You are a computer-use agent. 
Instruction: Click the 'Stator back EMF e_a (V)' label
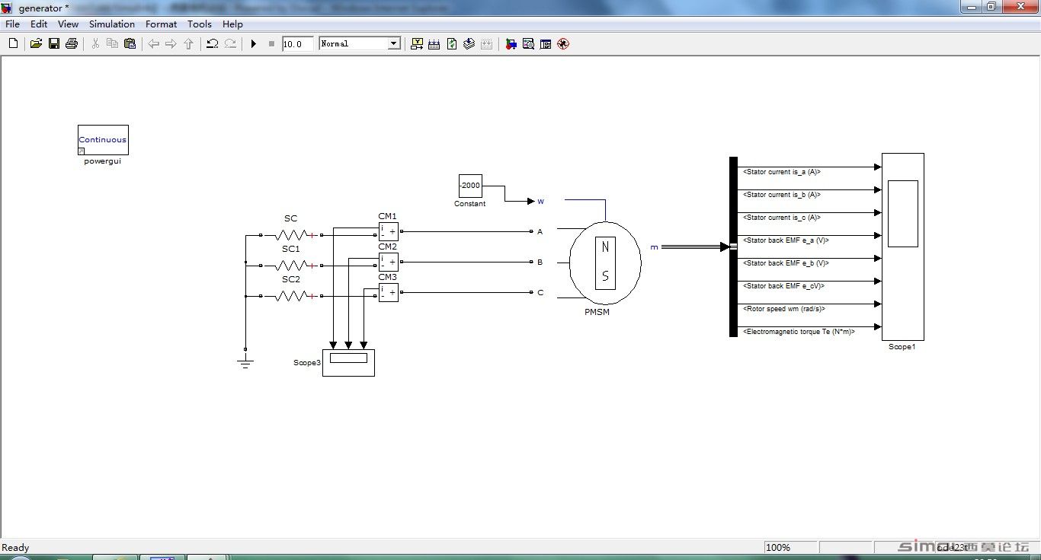coord(785,240)
